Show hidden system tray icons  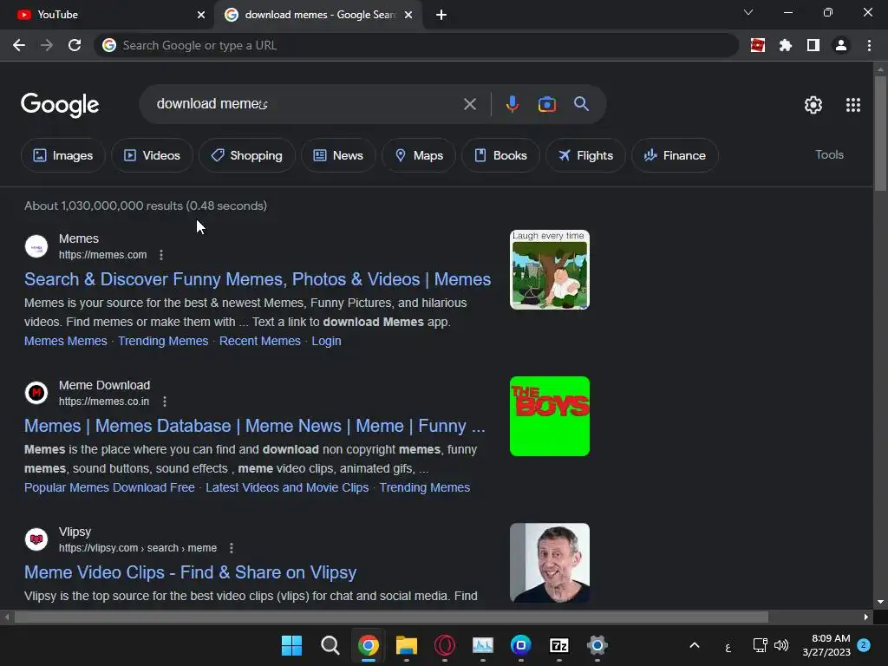pyautogui.click(x=695, y=645)
